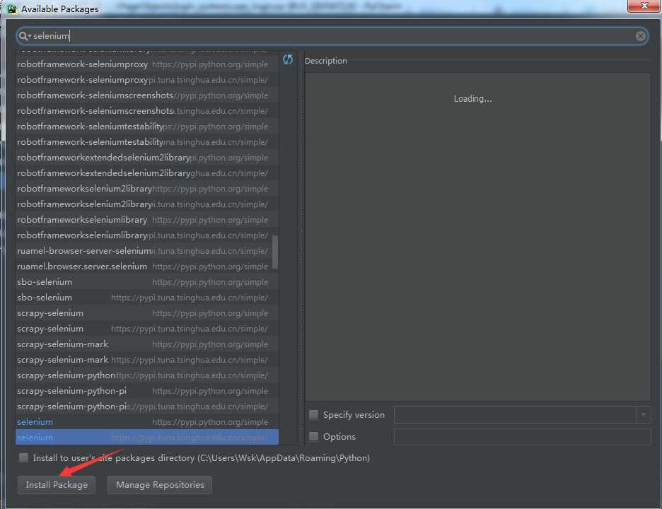The height and width of the screenshot is (509, 662).
Task: Toggle Install to user's site packages directory
Action: tap(23, 457)
